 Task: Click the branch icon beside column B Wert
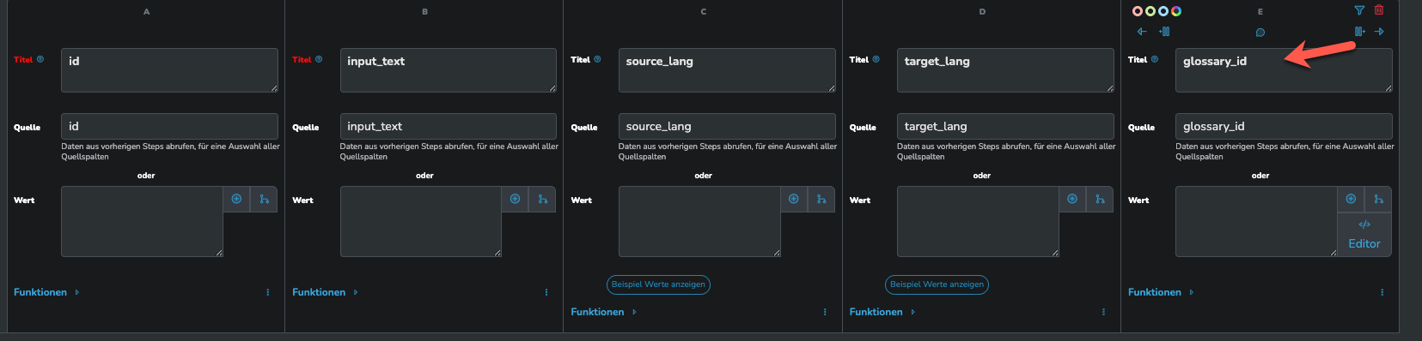[543, 199]
